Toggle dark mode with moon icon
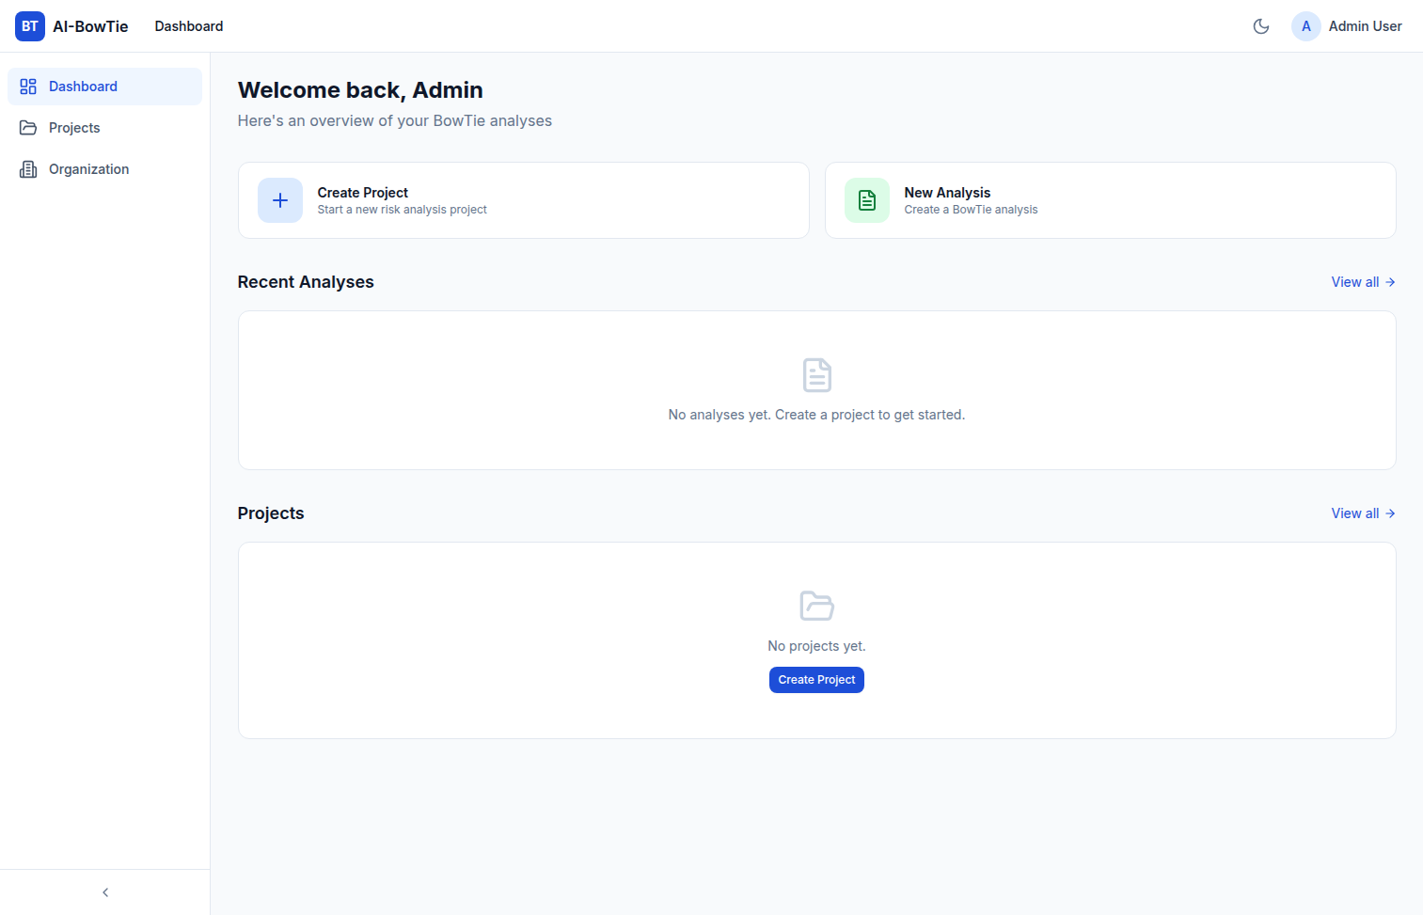The image size is (1423, 915). (x=1261, y=26)
